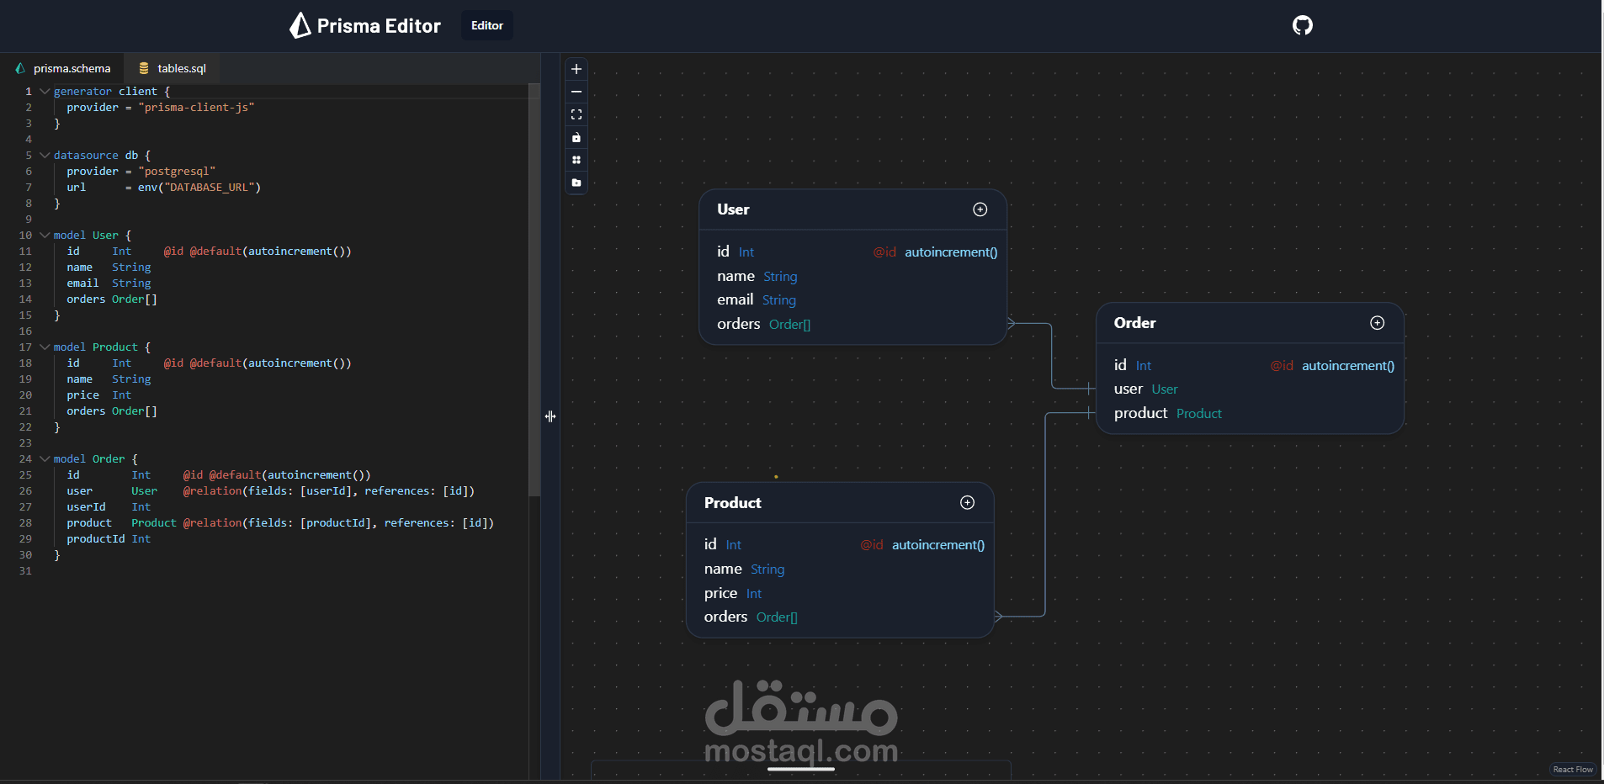This screenshot has width=1604, height=784.
Task: Zoom out of the diagram canvas
Action: click(x=576, y=92)
